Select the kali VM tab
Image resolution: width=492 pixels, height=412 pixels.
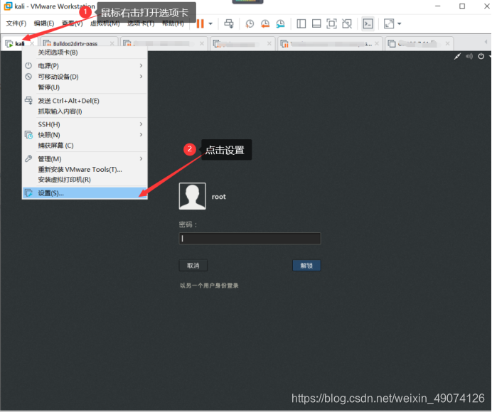(19, 43)
